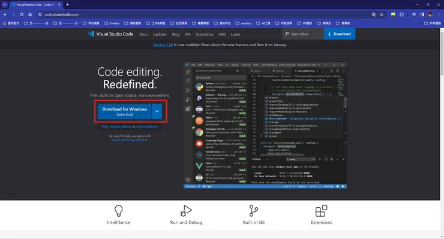Select the Extensions blocks feature icon
The image size is (444, 239).
coord(322,211)
